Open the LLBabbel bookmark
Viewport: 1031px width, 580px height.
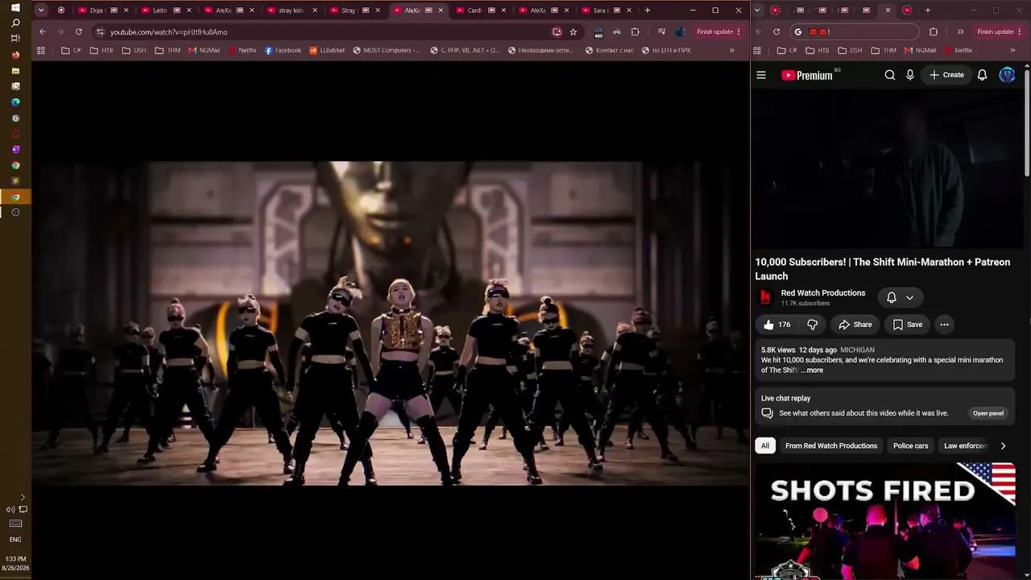pos(327,50)
